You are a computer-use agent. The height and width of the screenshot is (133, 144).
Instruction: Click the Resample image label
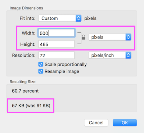[62, 71]
